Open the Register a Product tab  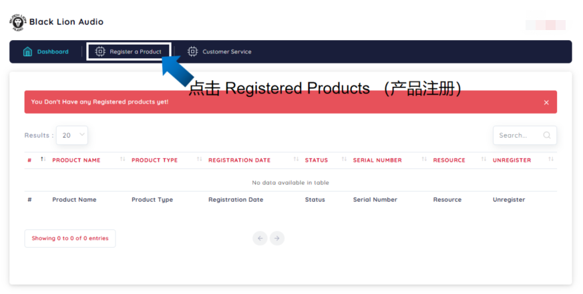click(136, 51)
